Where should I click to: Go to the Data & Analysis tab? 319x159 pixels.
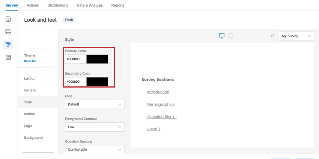90,5
